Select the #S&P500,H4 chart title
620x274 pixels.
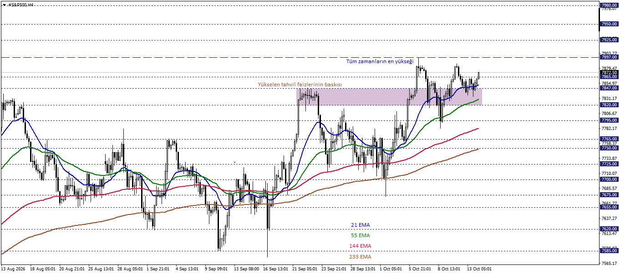[x=21, y=5]
